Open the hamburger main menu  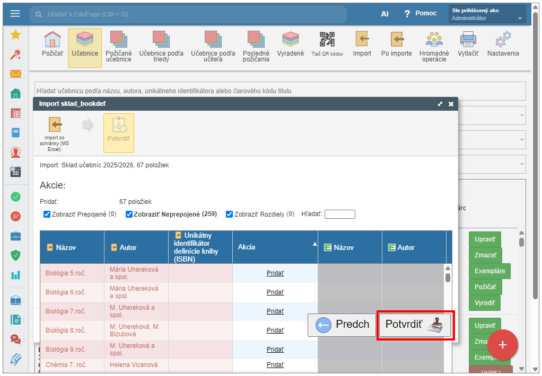click(15, 14)
